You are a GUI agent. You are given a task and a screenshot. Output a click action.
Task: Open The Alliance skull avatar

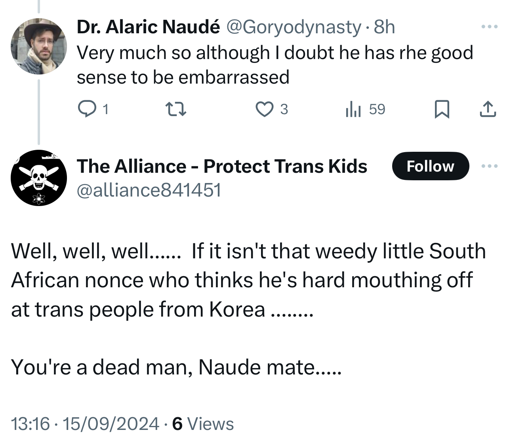[x=38, y=178]
